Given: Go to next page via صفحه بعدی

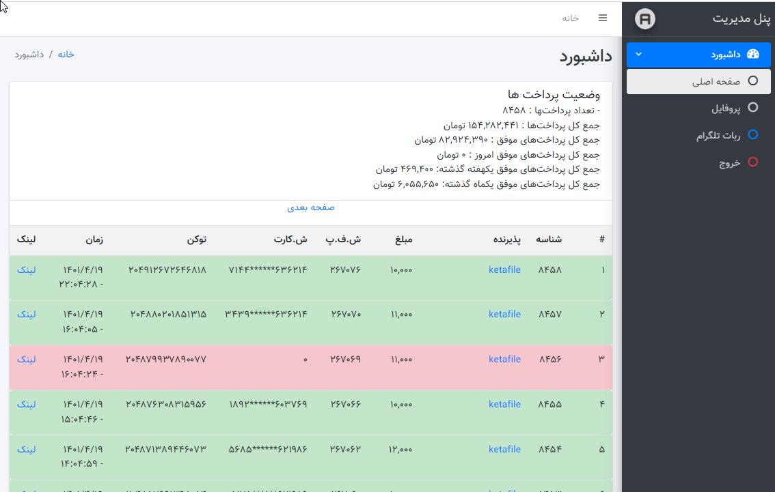Looking at the screenshot, I should pos(311,207).
